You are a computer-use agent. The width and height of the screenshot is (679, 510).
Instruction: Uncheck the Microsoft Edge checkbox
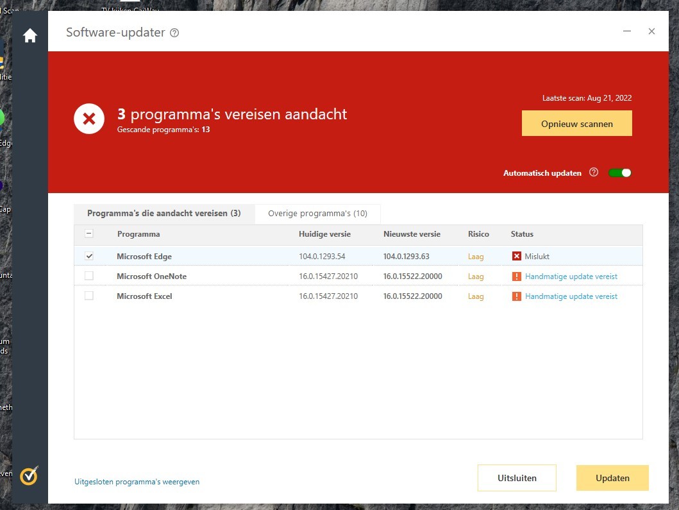[x=88, y=256]
